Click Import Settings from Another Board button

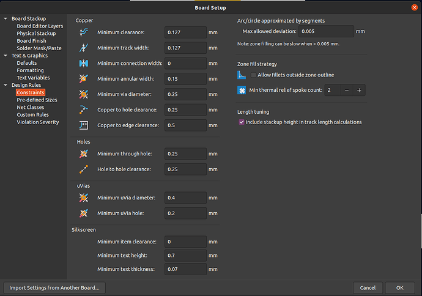(54, 288)
